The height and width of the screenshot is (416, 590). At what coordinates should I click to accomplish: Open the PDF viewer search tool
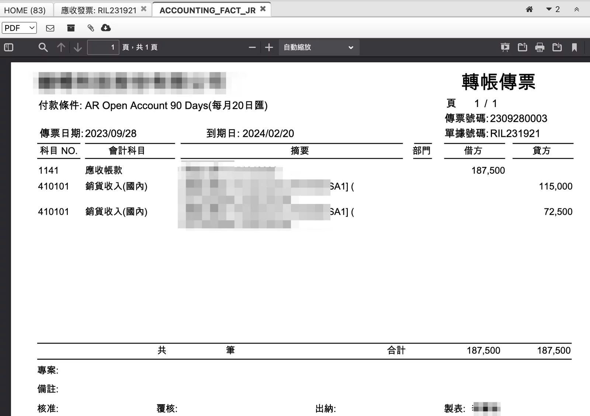tap(43, 47)
